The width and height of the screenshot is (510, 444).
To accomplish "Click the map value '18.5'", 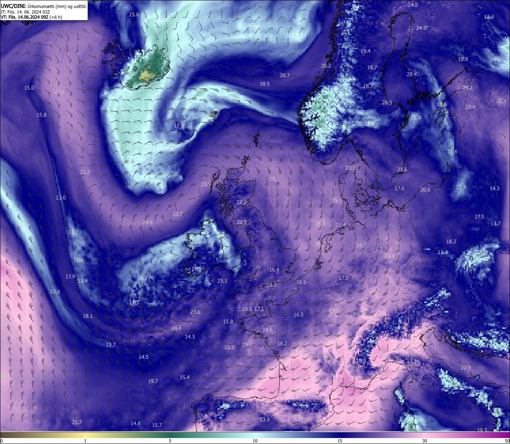I will click(x=265, y=84).
